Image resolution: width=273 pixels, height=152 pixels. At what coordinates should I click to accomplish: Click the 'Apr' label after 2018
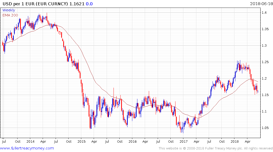coord(247,142)
